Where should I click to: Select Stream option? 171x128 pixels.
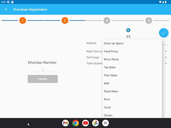(132, 115)
